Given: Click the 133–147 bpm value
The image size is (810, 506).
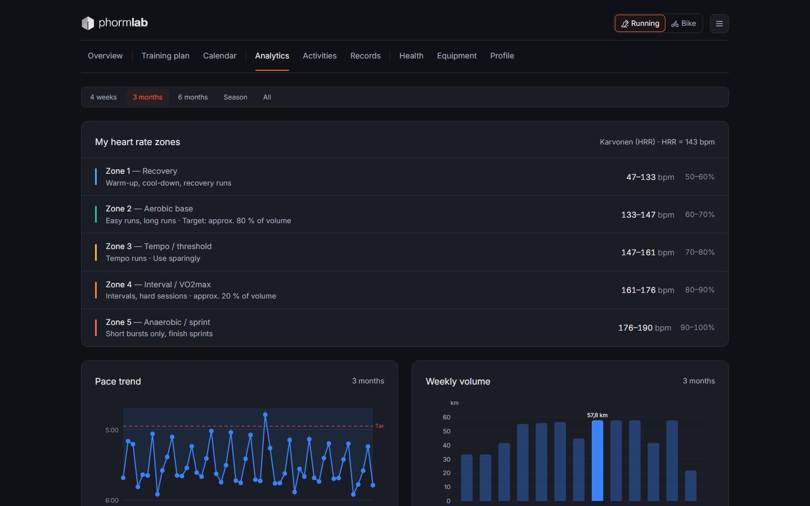Looking at the screenshot, I should click(647, 215).
